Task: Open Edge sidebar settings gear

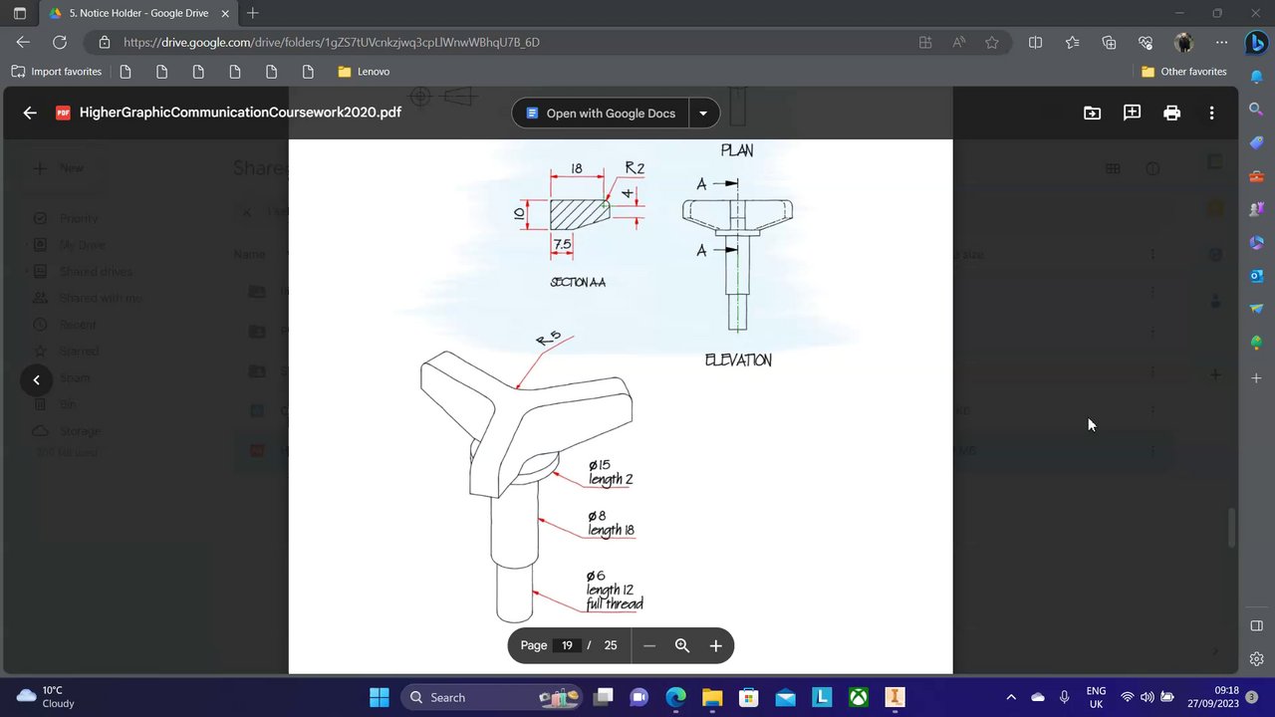Action: [x=1257, y=659]
